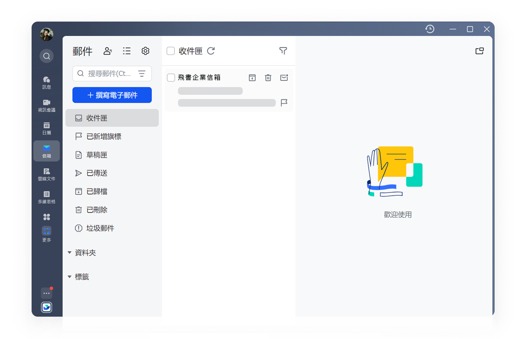Image resolution: width=527 pixels, height=339 pixels.
Task: Select the 草稿匣 folder
Action: click(x=112, y=155)
